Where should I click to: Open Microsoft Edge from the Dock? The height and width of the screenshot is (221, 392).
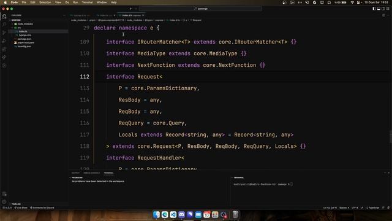pyautogui.click(x=165, y=214)
